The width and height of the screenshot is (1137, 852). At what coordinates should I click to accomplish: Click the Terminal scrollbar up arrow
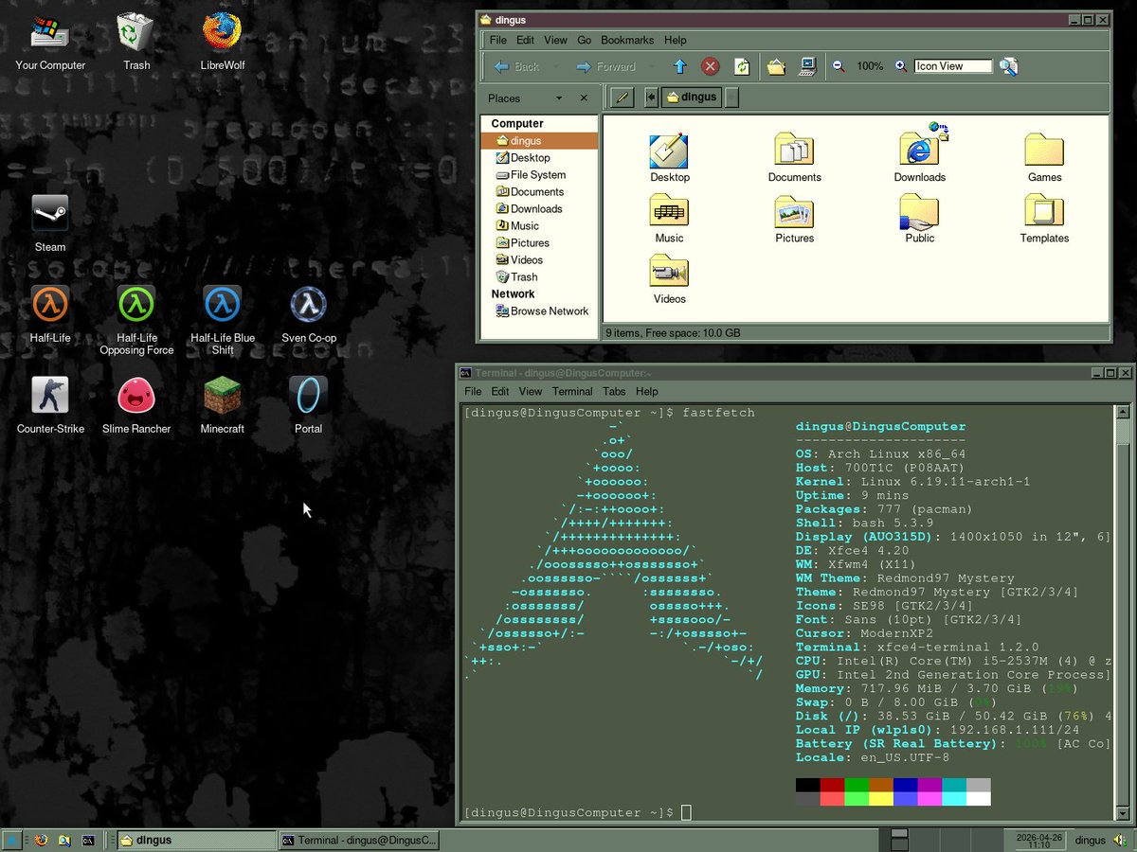pos(1123,412)
